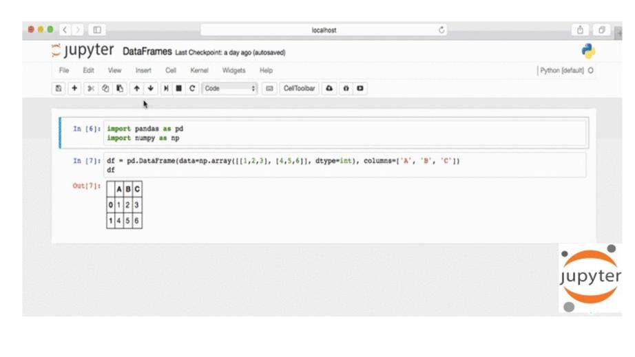Image resolution: width=635 pixels, height=357 pixels.
Task: Expand the Code cell type dropdown
Action: point(230,89)
